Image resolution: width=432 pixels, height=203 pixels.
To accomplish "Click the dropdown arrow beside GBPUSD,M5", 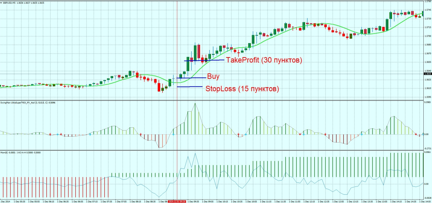I will pos(2,2).
